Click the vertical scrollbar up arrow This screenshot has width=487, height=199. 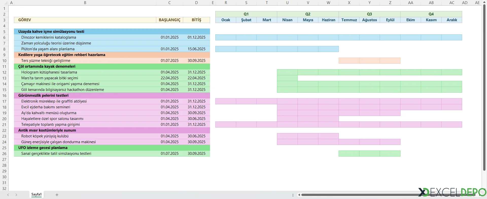(x=484, y=2)
